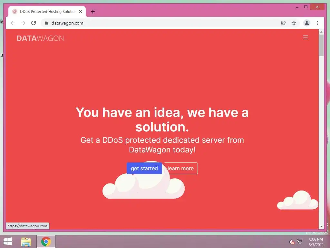Image resolution: width=330 pixels, height=248 pixels.
Task: Open a new tab with plus
Action: pyautogui.click(x=92, y=12)
